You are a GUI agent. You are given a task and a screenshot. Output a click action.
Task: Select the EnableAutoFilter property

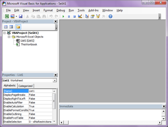16,103
